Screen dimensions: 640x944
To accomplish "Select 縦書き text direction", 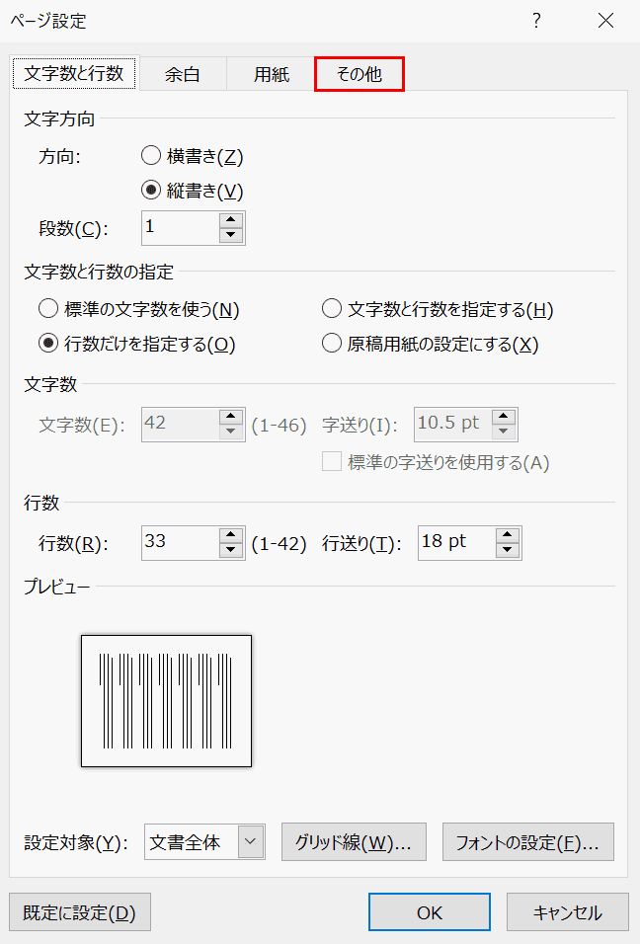I will point(151,191).
